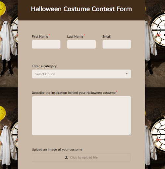Click the 'Upload an image of your costume' label

pos(57,150)
